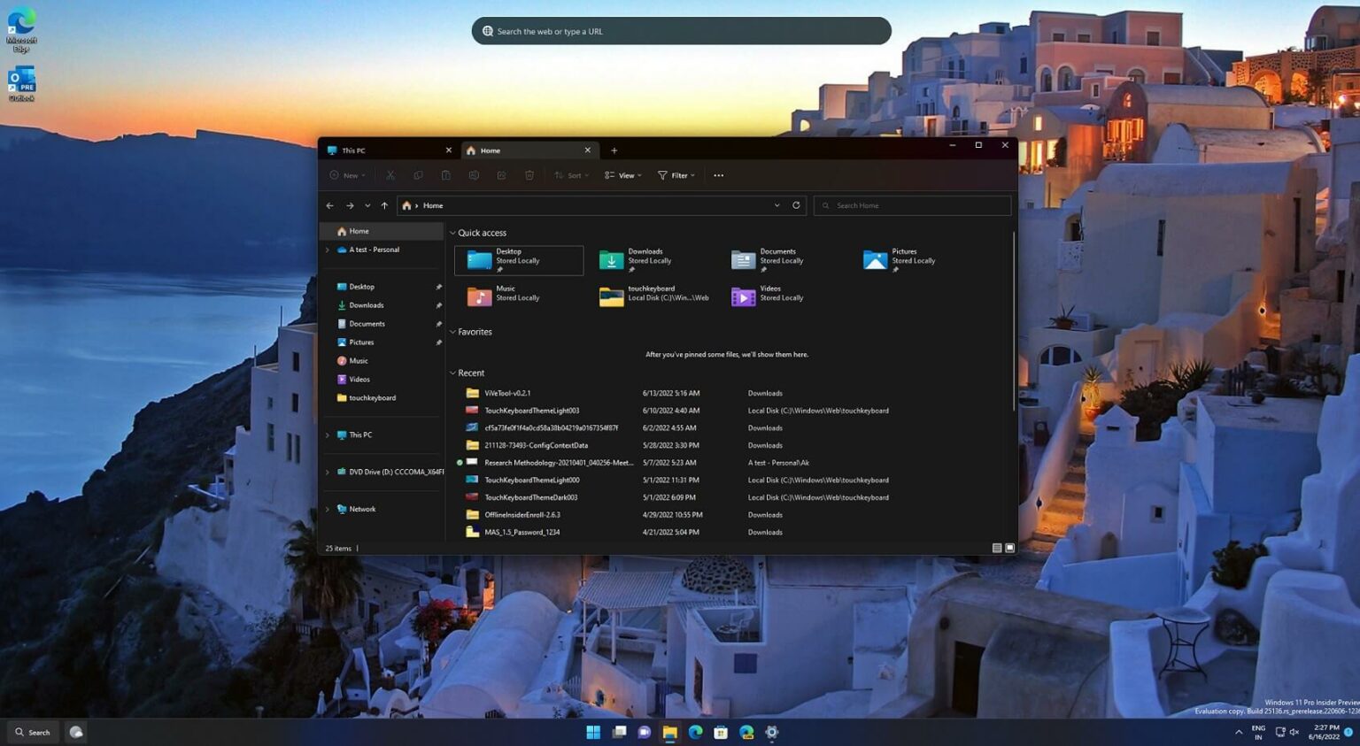Launch Microsoft Edge from the taskbar
Image resolution: width=1360 pixels, height=746 pixels.
pyautogui.click(x=695, y=732)
